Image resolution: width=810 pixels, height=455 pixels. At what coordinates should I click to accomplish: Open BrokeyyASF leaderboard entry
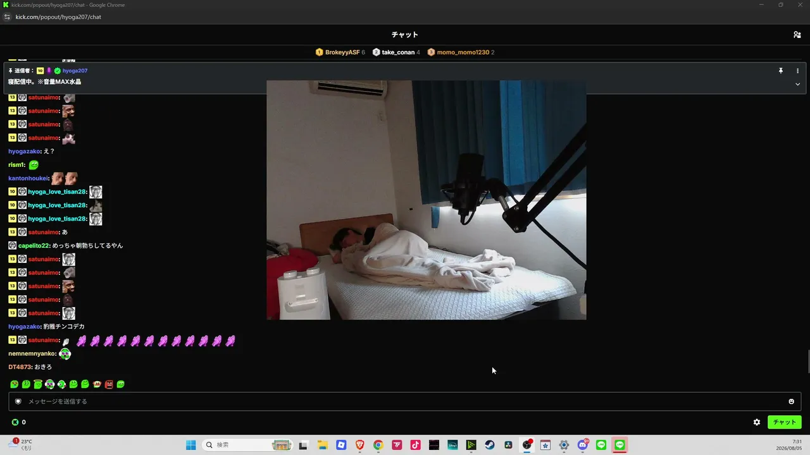click(x=340, y=52)
